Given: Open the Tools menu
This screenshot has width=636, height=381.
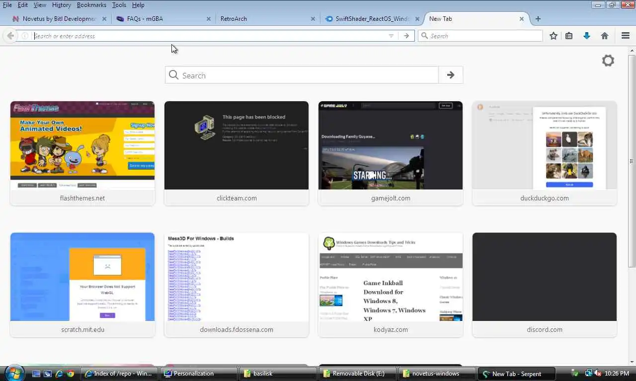Looking at the screenshot, I should click(119, 5).
